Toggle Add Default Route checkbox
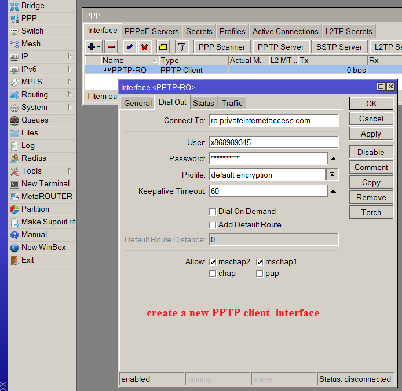 [213, 225]
